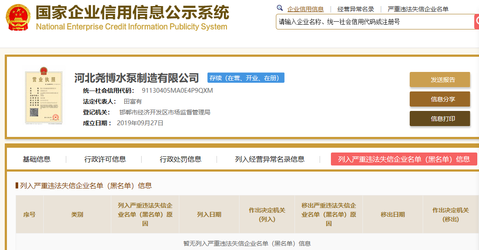Switch to the 基础信息 tab
The image size is (479, 250).
[37, 159]
